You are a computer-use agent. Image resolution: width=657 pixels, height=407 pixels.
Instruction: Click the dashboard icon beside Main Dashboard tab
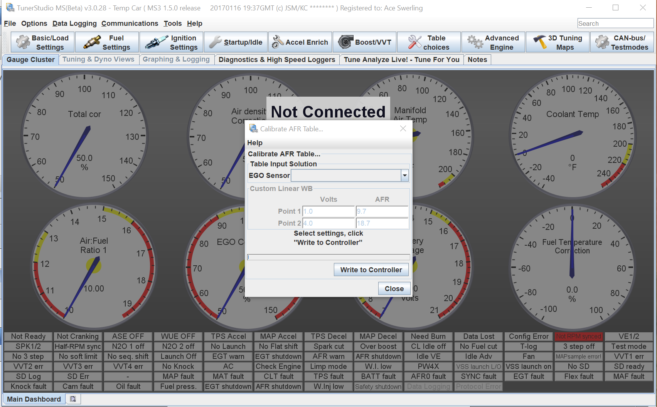73,399
